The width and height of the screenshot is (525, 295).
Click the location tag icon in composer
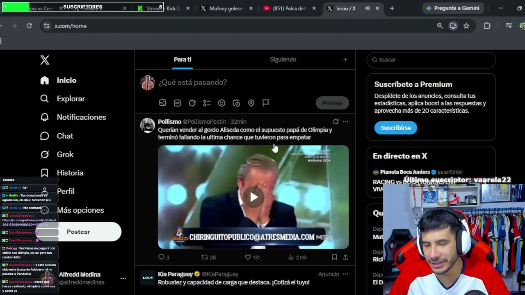click(251, 103)
